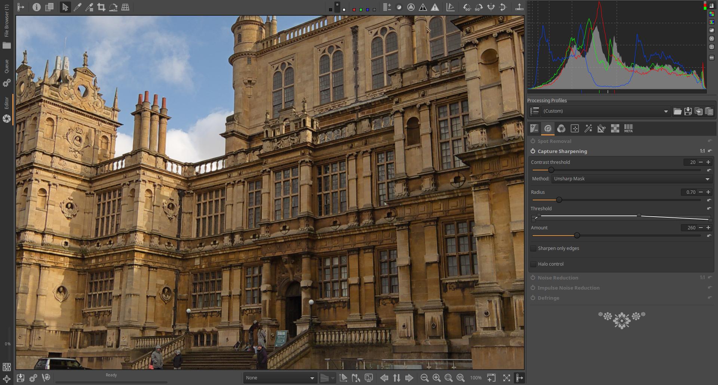Select the white balance picker tool

click(77, 7)
